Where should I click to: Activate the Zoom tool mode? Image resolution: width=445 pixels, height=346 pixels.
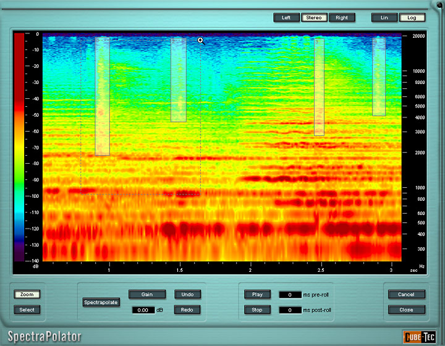point(26,294)
